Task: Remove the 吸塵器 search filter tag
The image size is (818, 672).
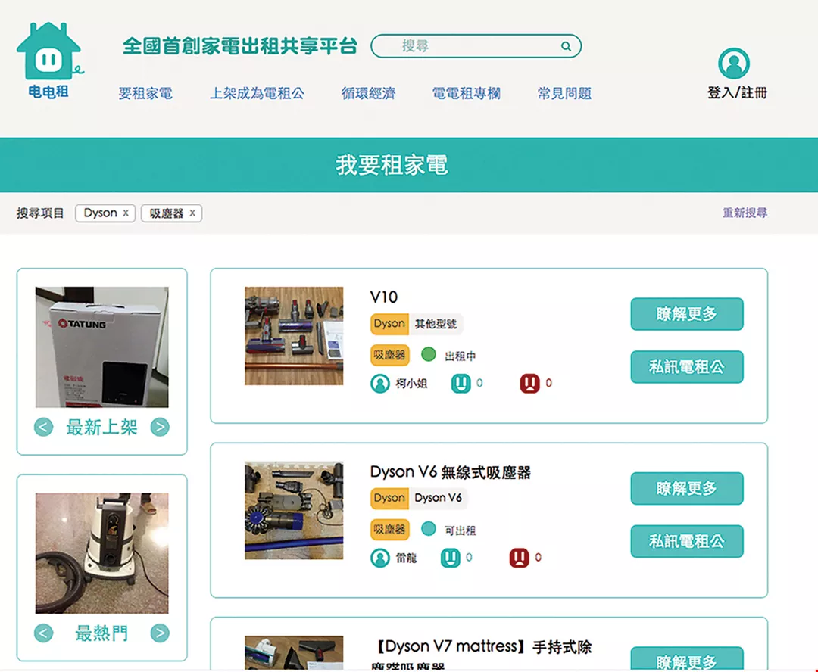Action: coord(192,213)
